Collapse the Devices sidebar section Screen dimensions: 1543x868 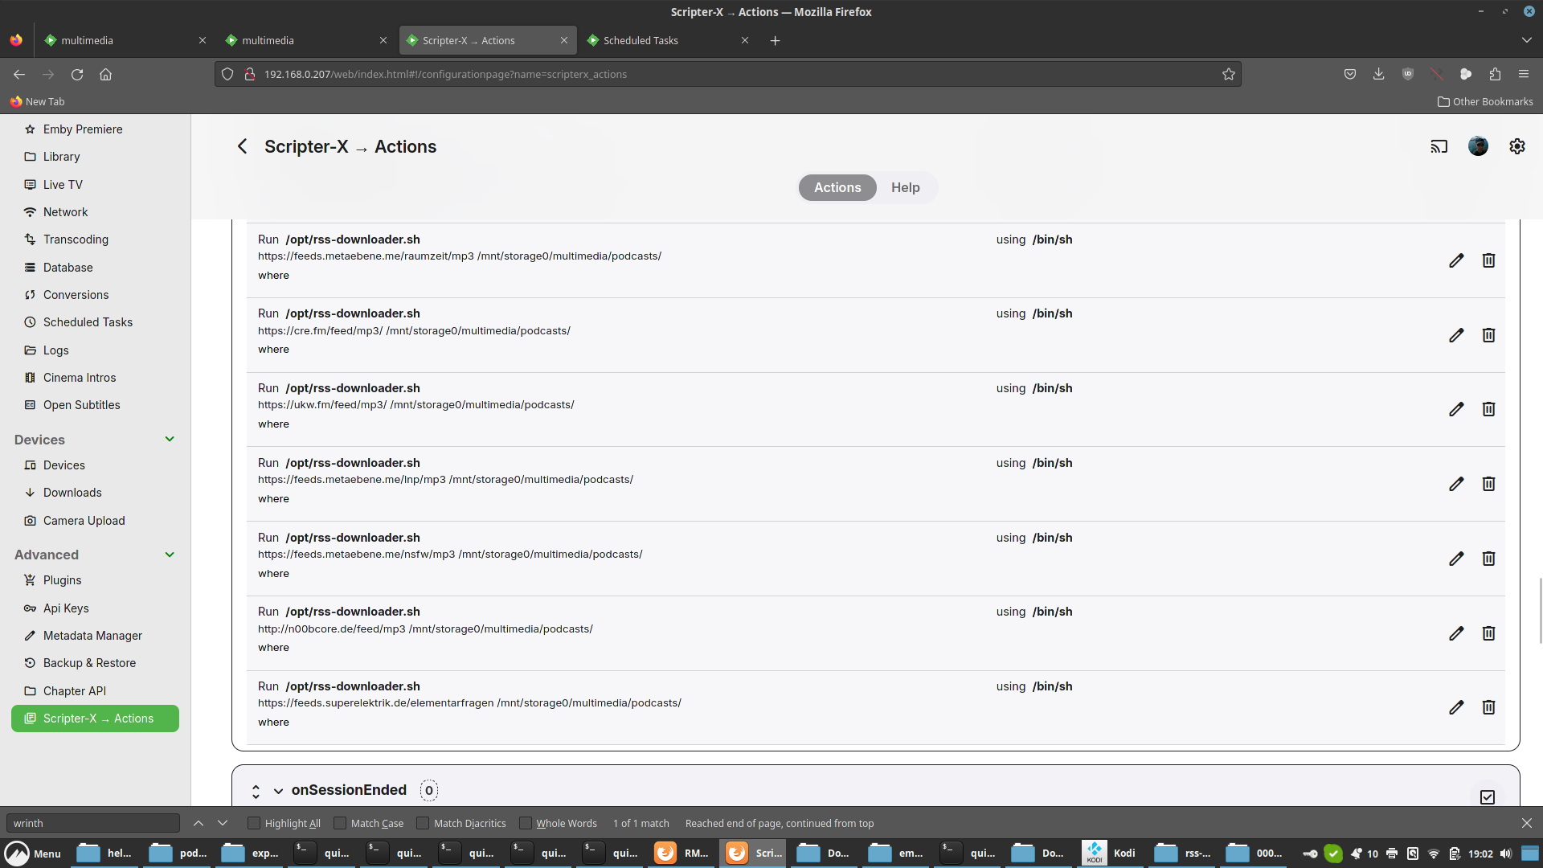[x=170, y=440]
